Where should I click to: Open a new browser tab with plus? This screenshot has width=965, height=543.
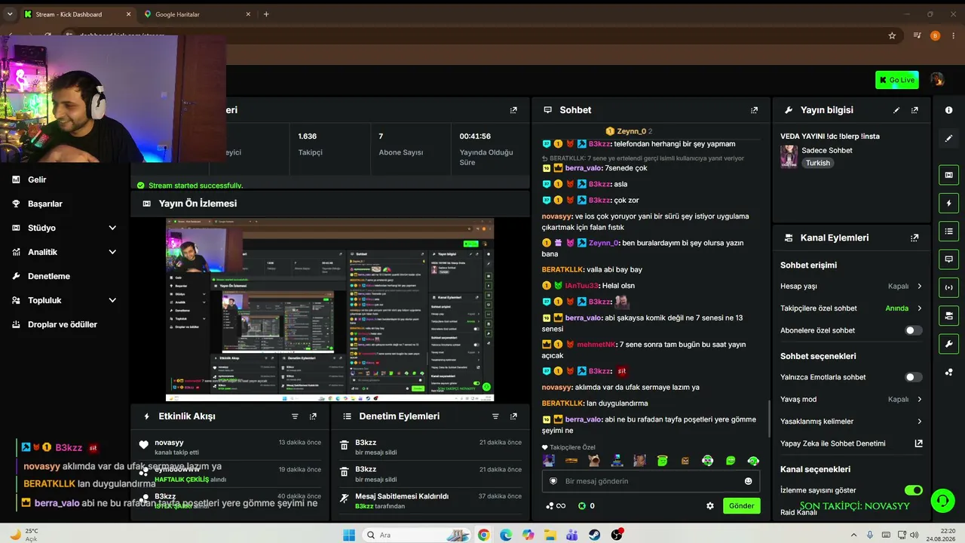266,14
